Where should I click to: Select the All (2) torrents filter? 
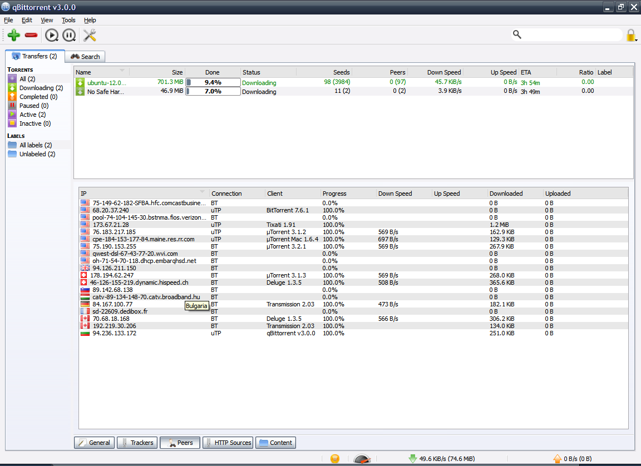pos(27,79)
